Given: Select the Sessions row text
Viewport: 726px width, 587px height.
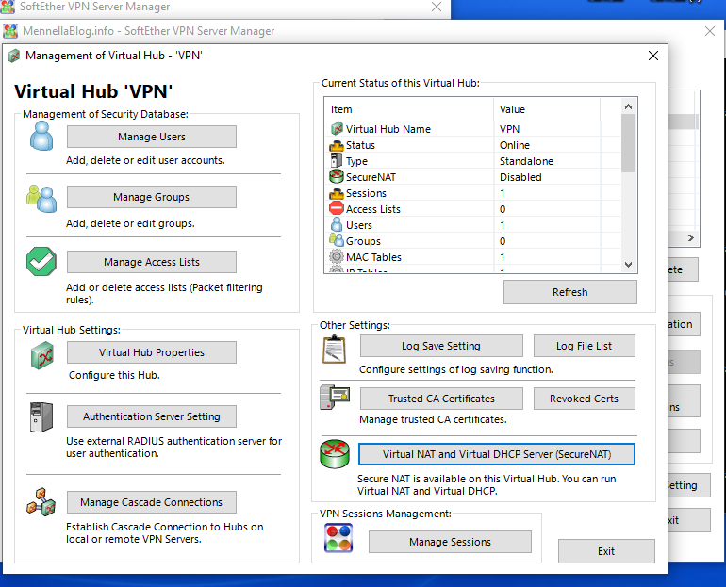Looking at the screenshot, I should coord(366,193).
